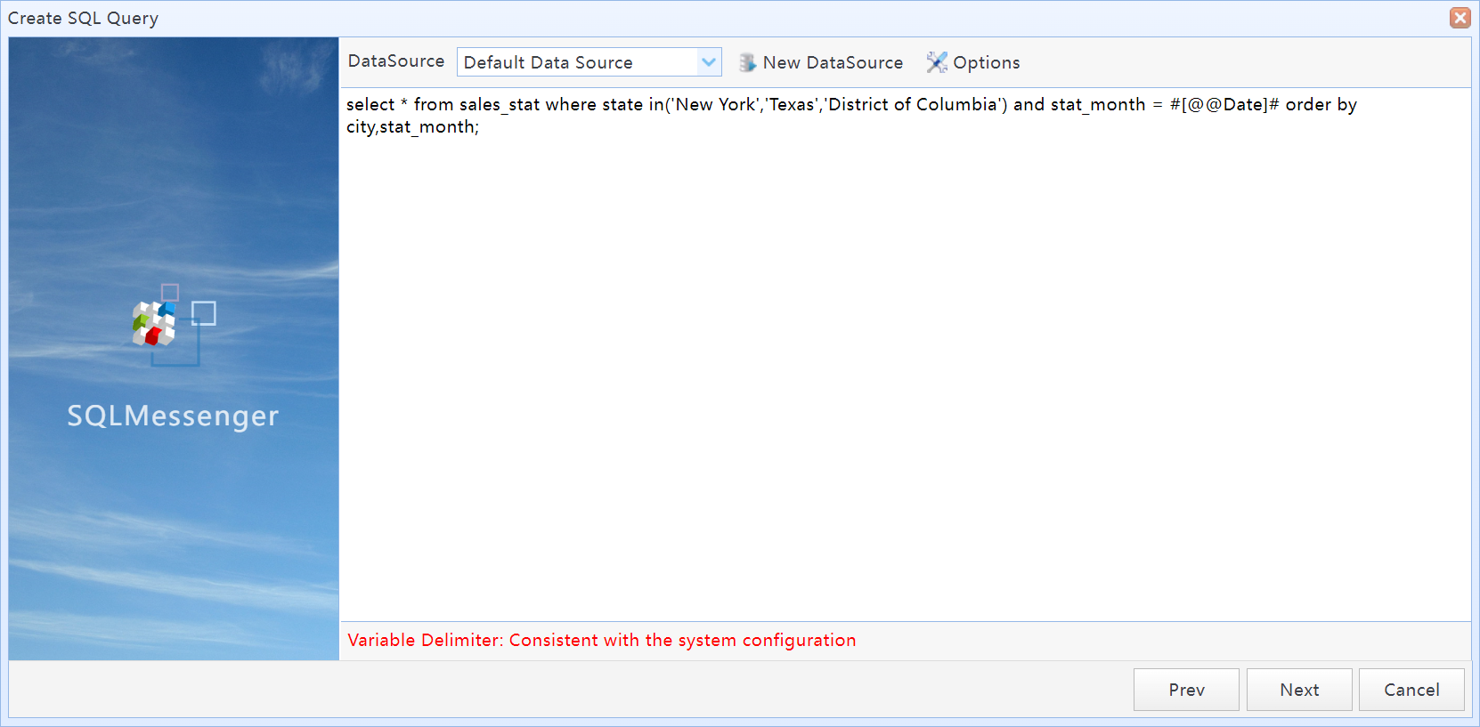The width and height of the screenshot is (1480, 727).
Task: Click the red Variable Delimiter message
Action: pyautogui.click(x=602, y=640)
